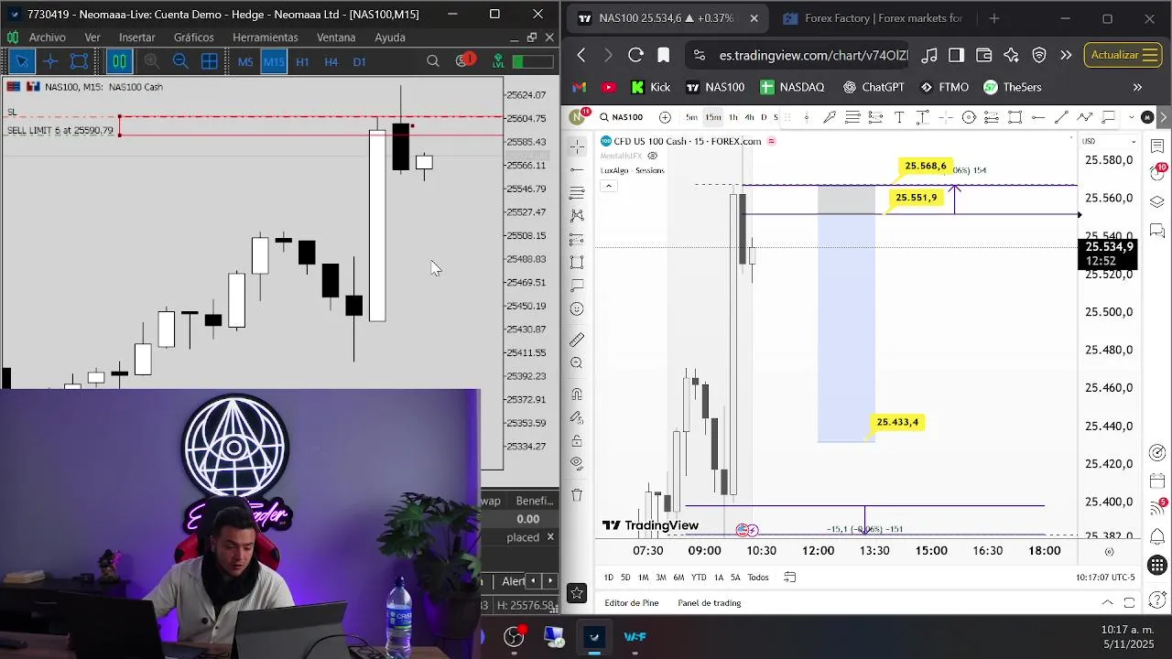
Task: Add symbol to compare with plus icon
Action: [665, 117]
